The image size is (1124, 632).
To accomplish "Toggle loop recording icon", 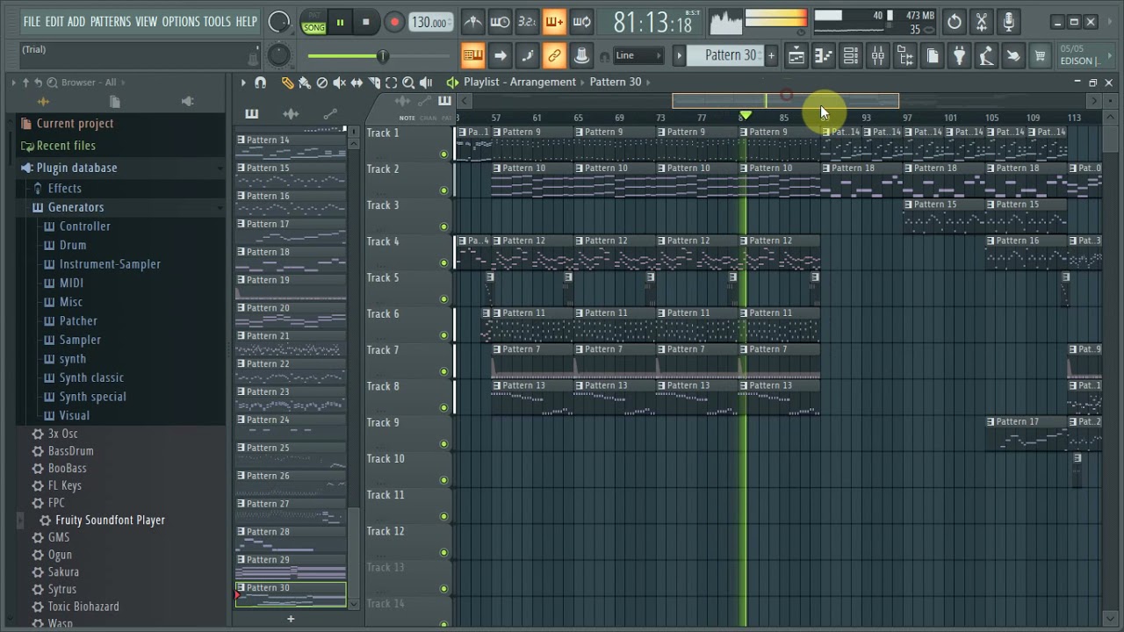I will point(581,22).
